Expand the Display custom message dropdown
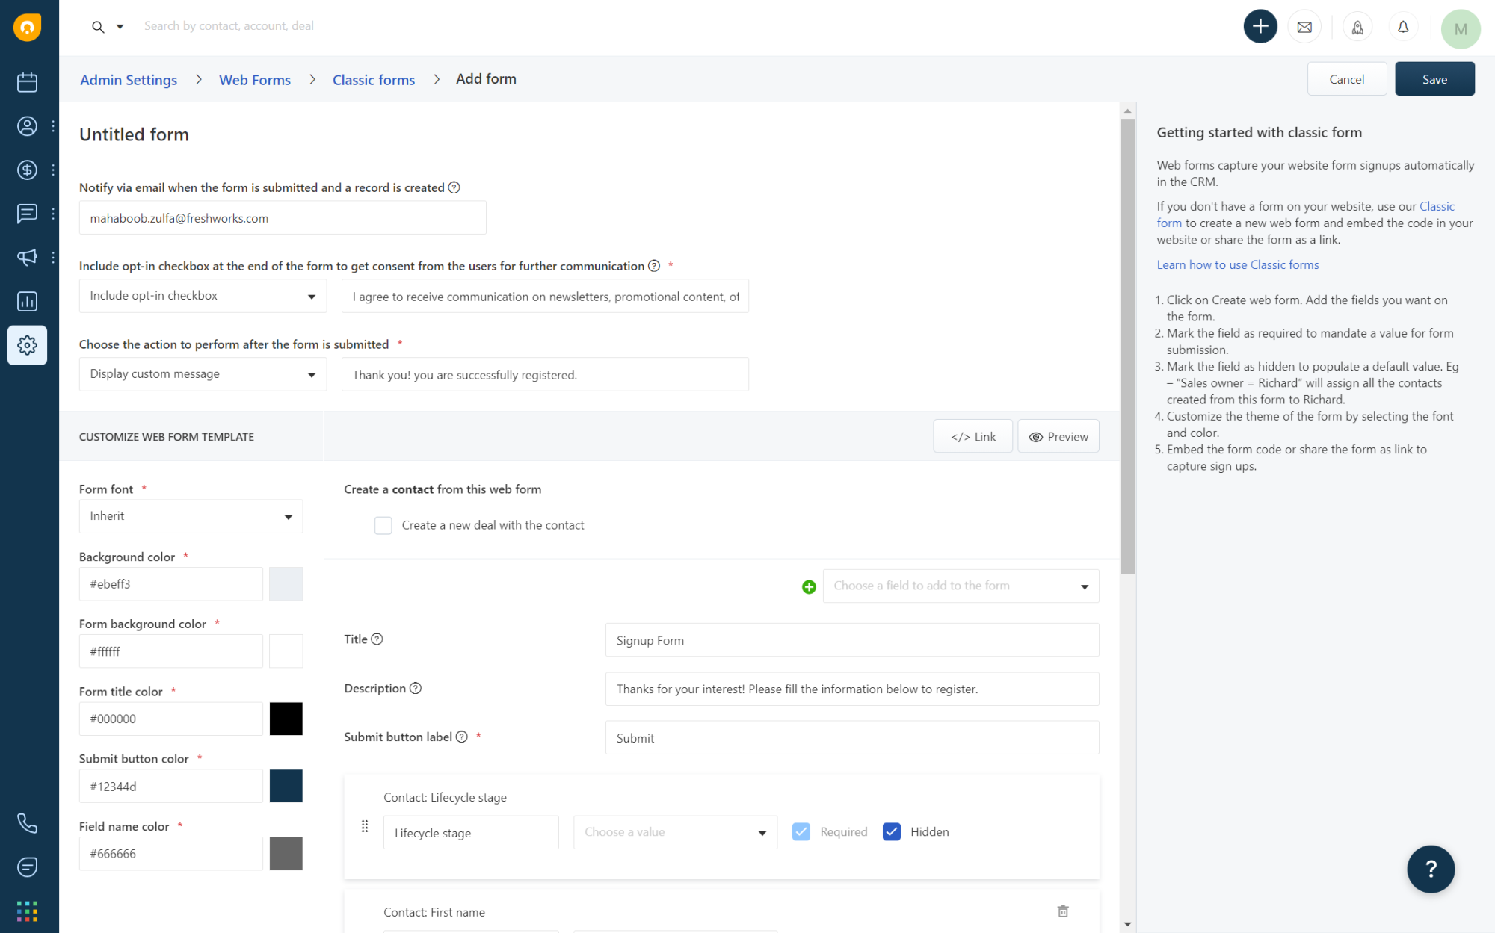 pos(202,373)
